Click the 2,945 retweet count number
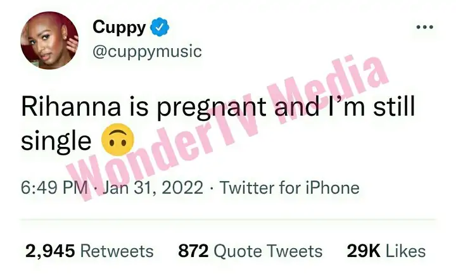Viewport: 456px width, 276px height. coord(50,251)
